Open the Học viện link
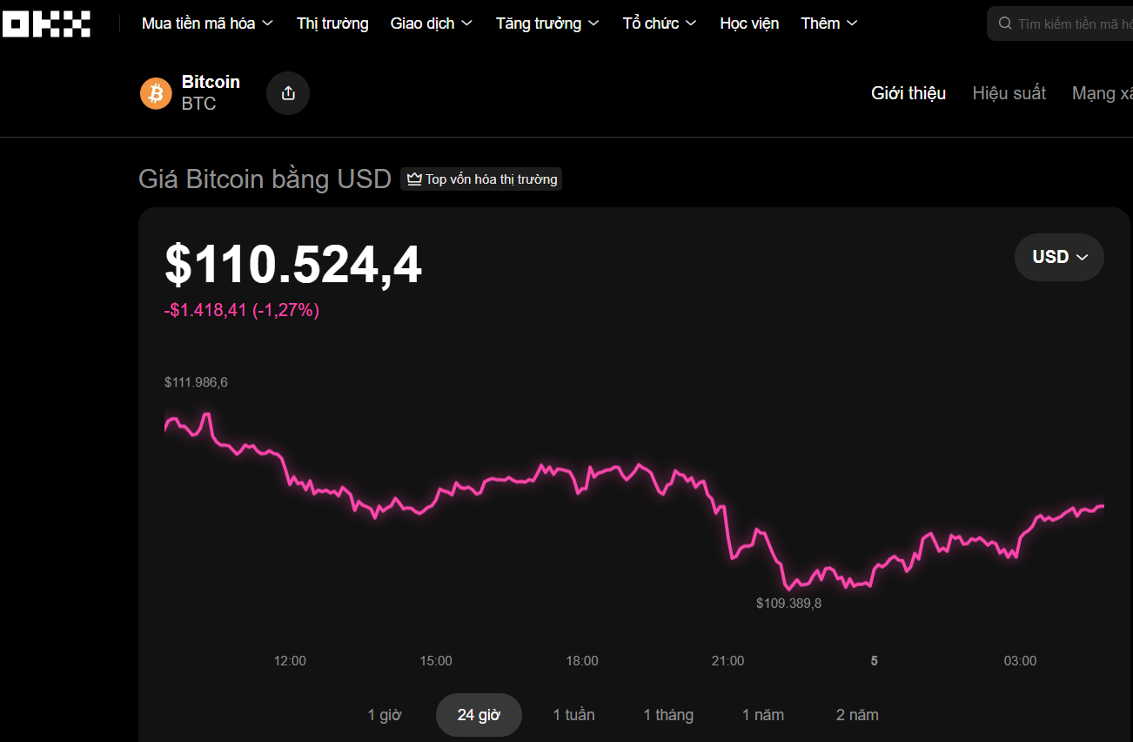The width and height of the screenshot is (1133, 742). [749, 24]
